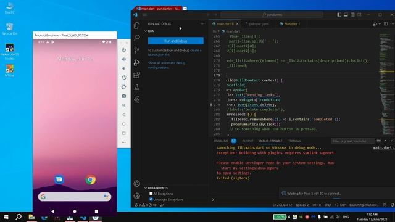Click the Dart language mode in status bar
Image resolution: width=395 pixels, height=222 pixels.
(x=343, y=205)
